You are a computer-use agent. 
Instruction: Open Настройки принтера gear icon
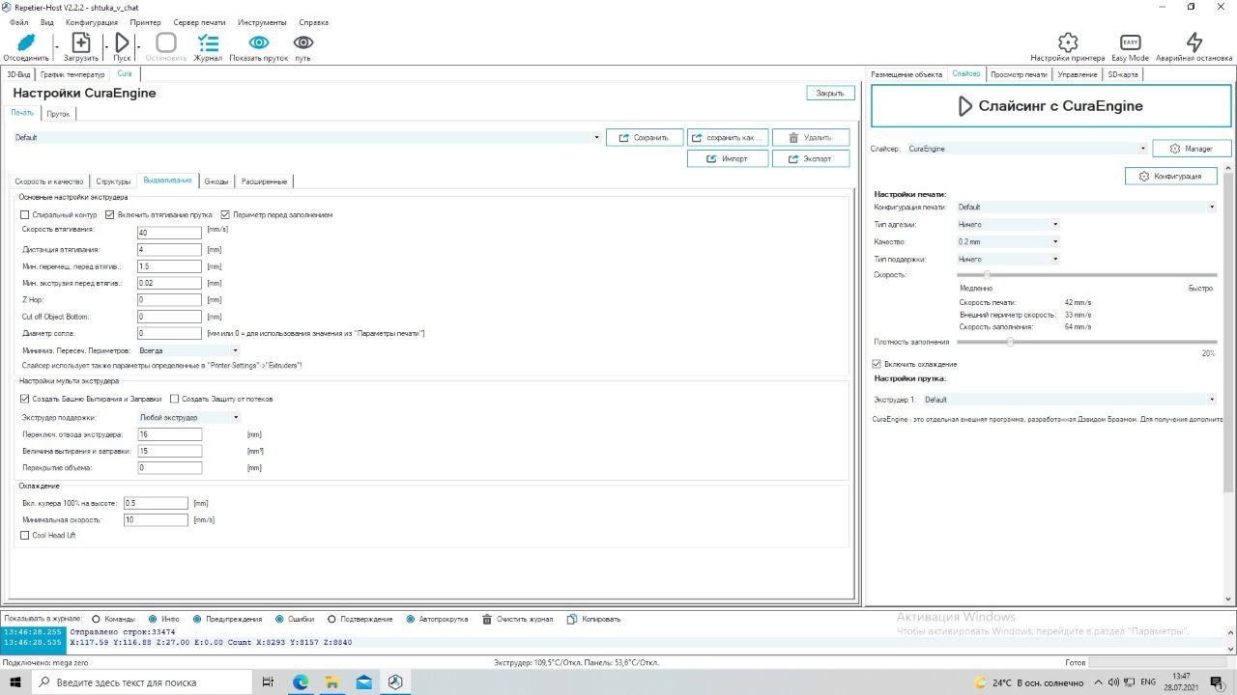pyautogui.click(x=1068, y=42)
